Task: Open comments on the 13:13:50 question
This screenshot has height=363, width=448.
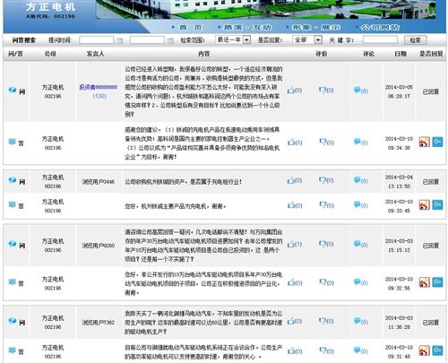Action: tap(360, 181)
